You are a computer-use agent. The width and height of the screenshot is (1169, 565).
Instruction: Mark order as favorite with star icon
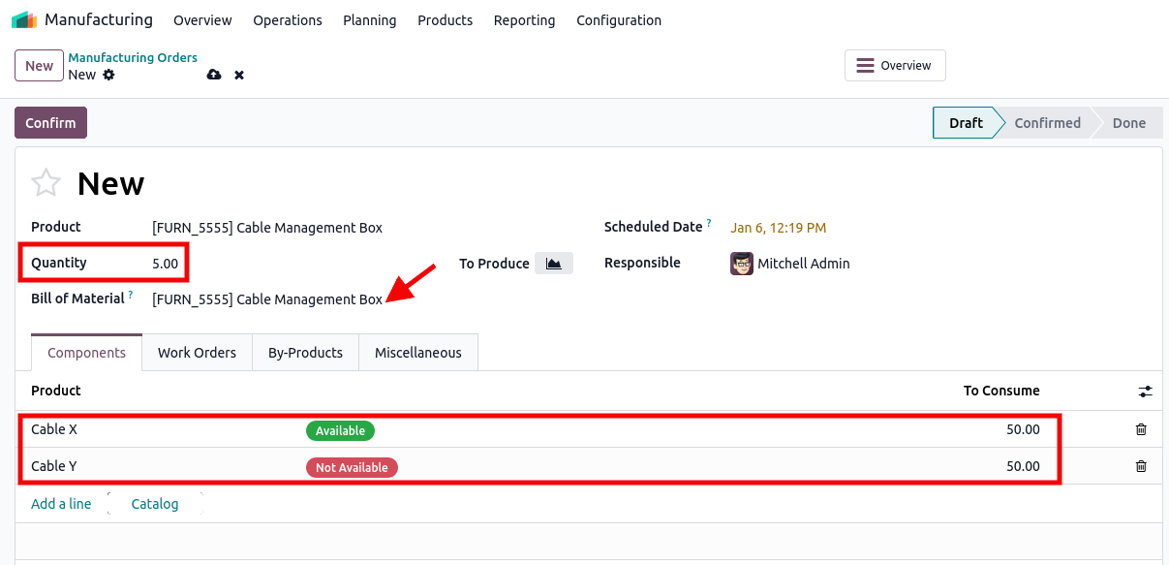point(46,183)
